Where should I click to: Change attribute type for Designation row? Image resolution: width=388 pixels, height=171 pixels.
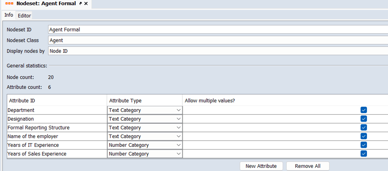178,119
